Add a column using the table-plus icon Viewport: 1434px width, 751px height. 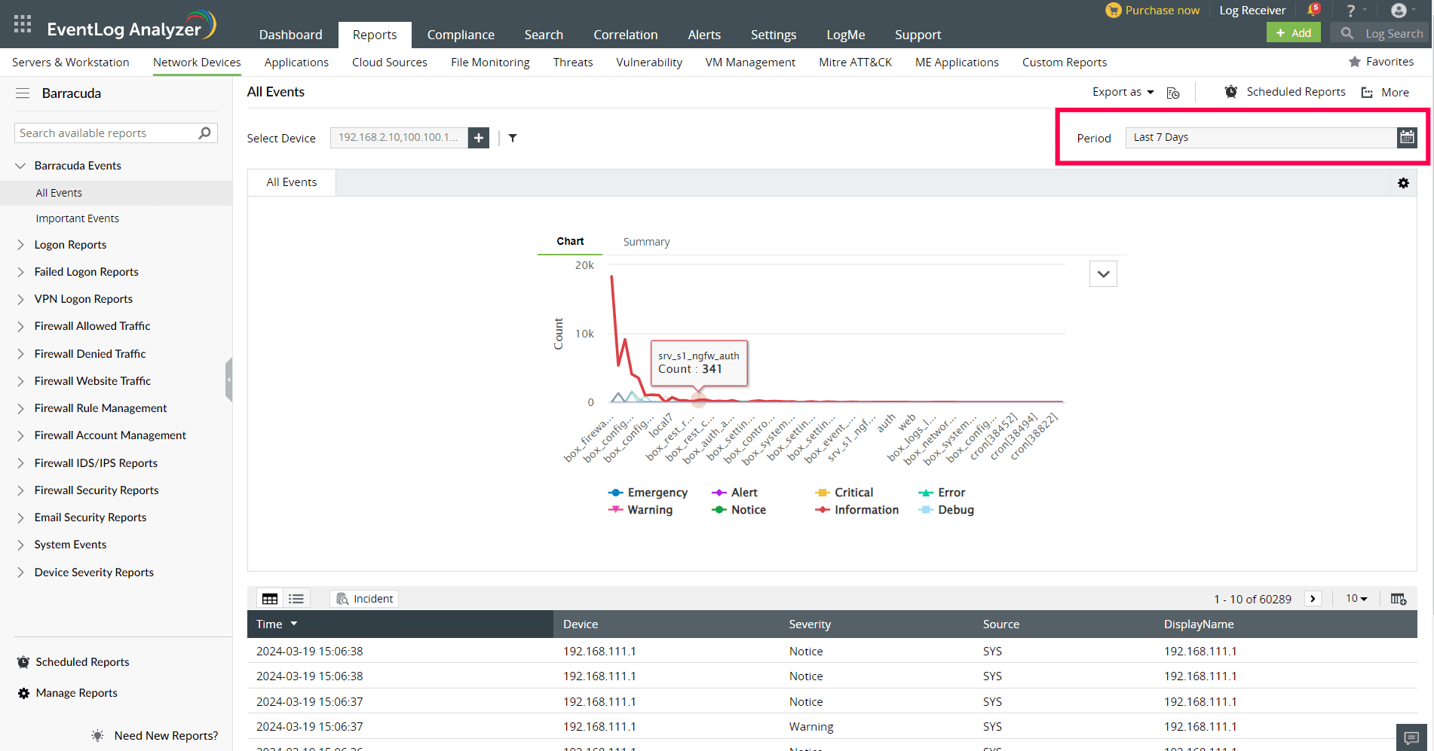(1399, 598)
